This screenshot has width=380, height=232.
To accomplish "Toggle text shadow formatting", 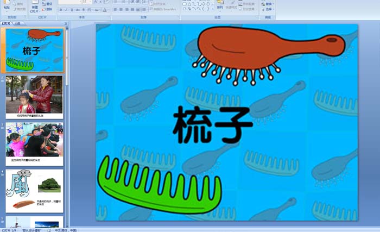I will [84, 10].
